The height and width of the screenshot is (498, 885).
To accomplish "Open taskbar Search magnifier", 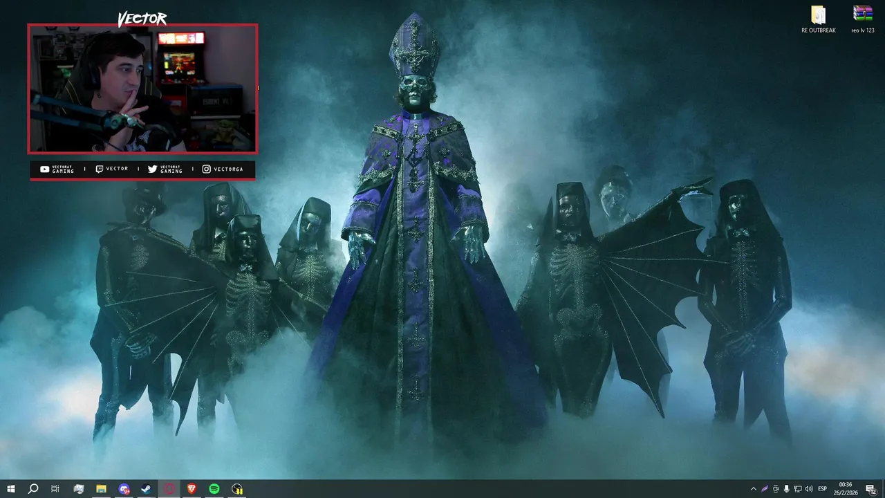I will pyautogui.click(x=33, y=489).
